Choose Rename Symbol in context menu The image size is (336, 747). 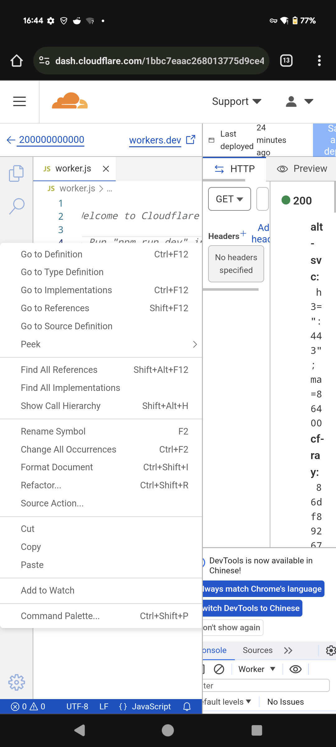click(53, 431)
